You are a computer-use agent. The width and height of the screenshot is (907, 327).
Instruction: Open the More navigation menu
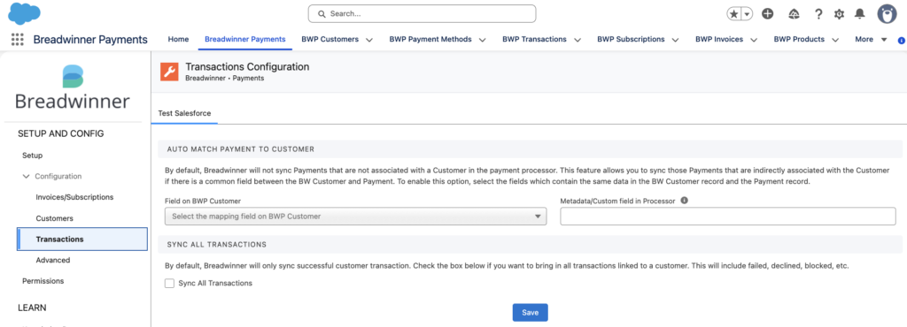(x=871, y=39)
